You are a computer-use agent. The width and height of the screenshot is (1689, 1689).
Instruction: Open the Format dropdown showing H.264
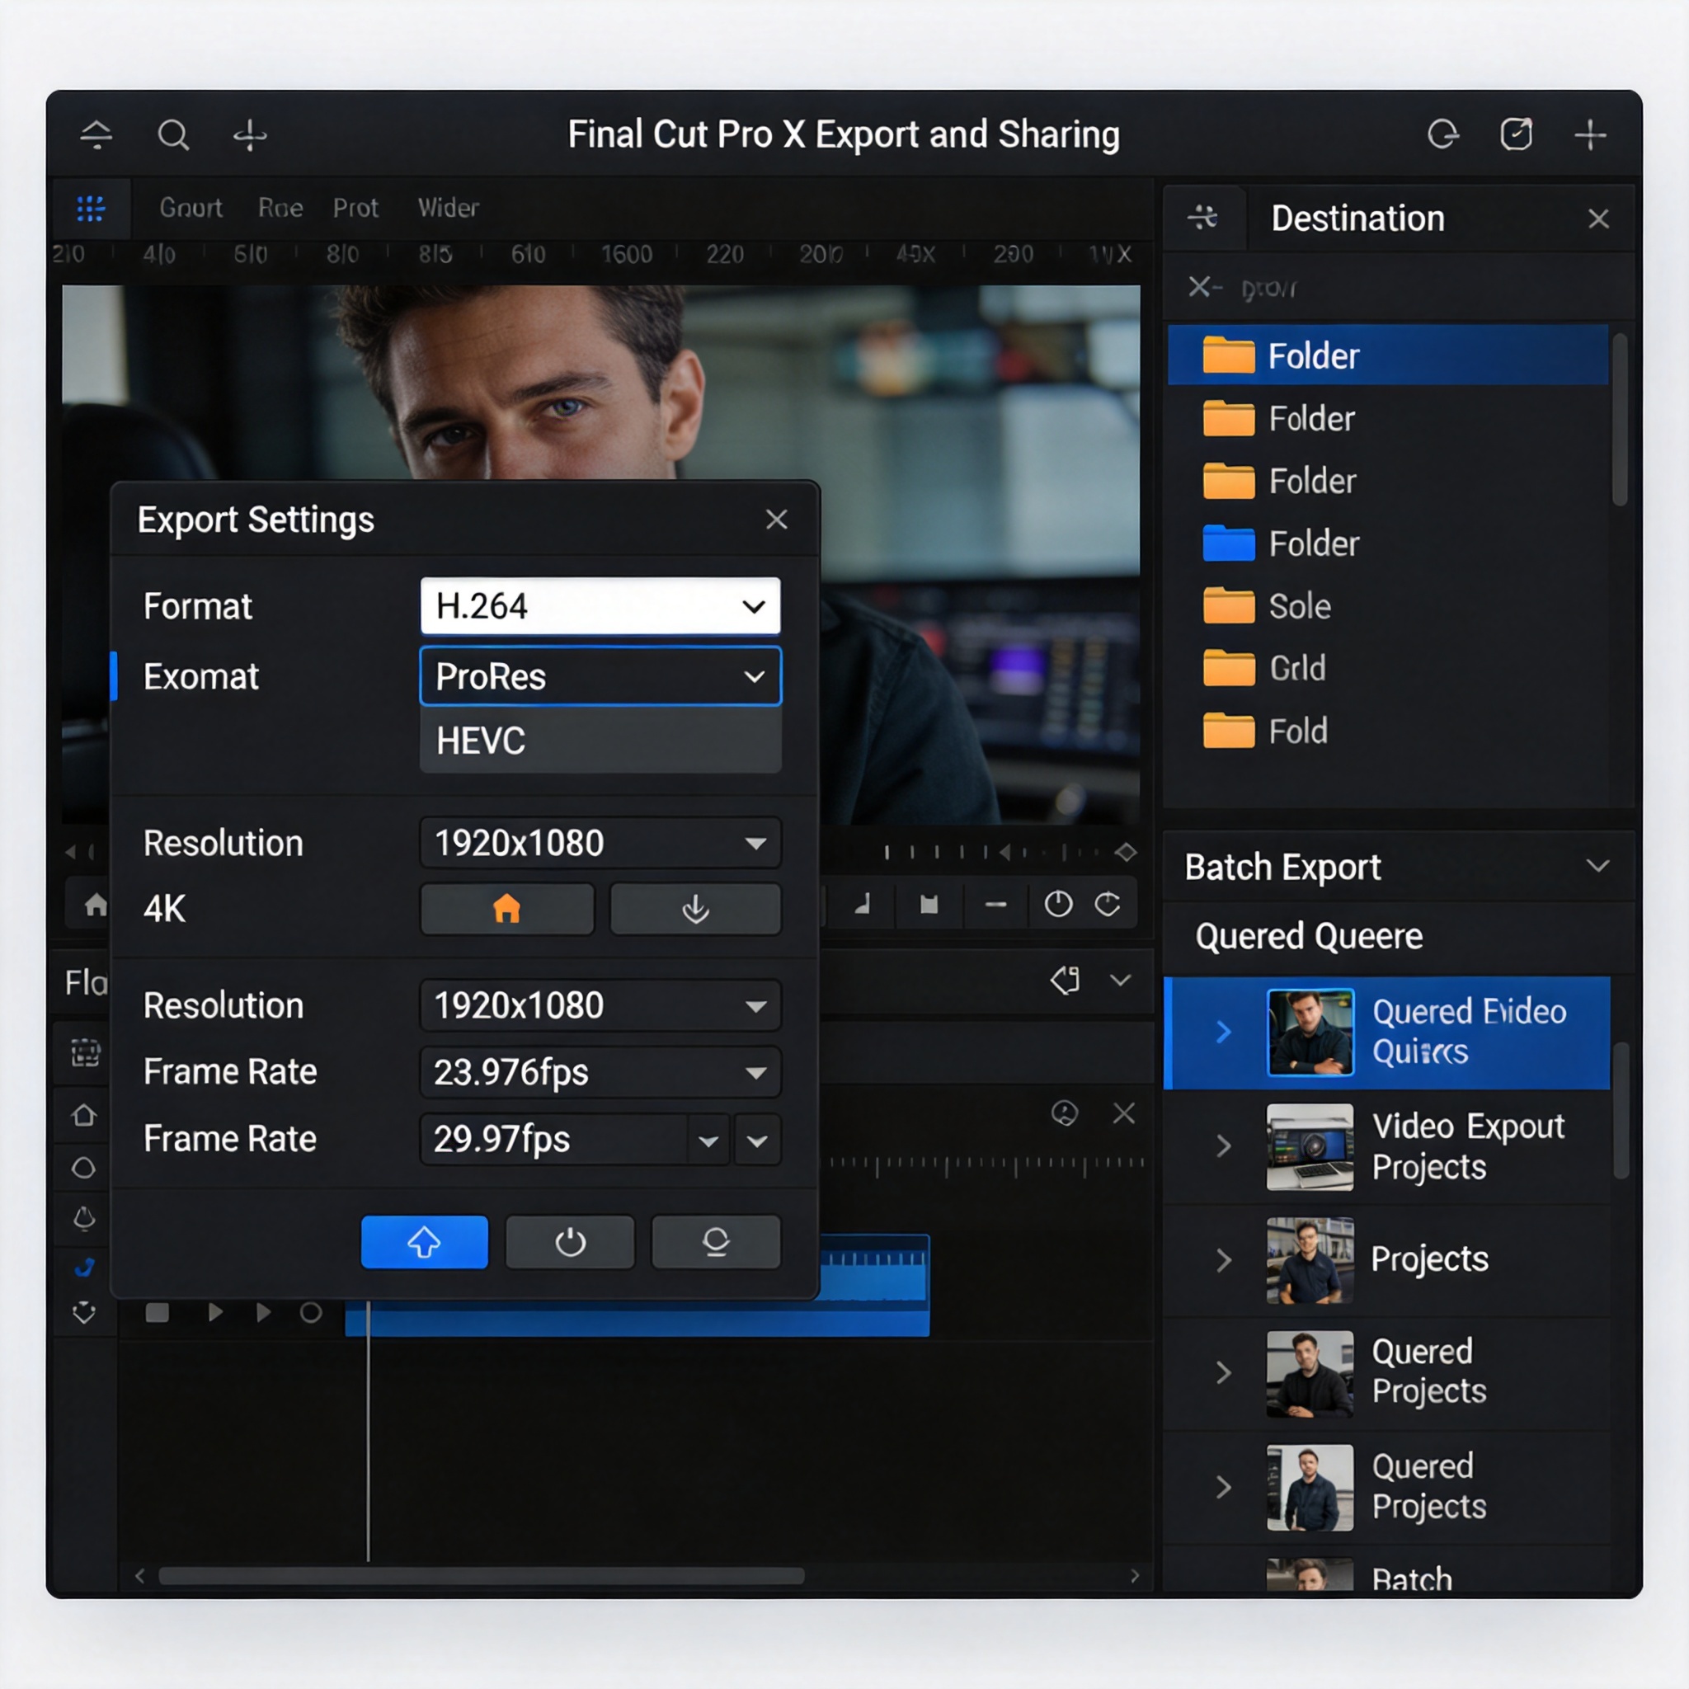pos(600,606)
